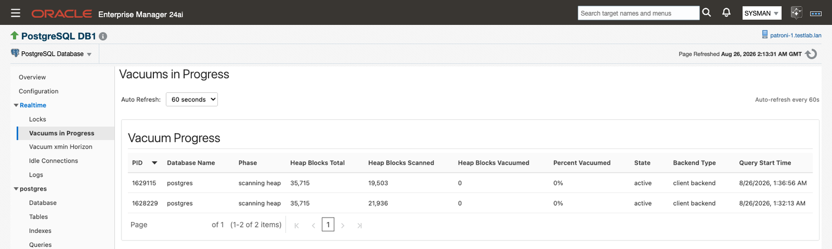Focus the search target names field
Screen dimensions: 832x249
639,13
